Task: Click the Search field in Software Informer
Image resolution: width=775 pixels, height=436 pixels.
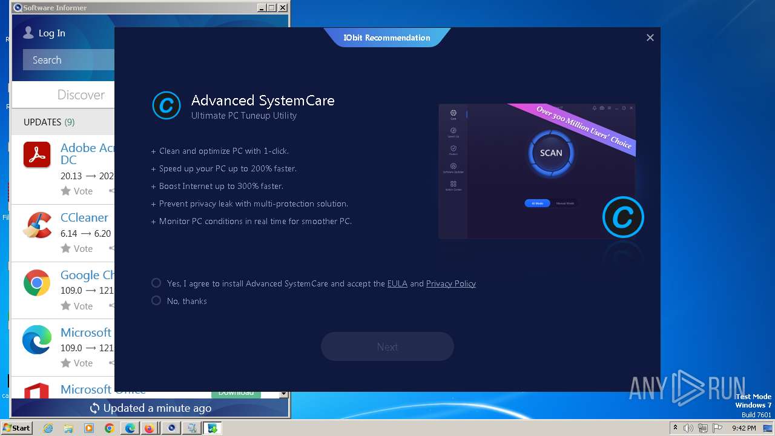Action: [68, 60]
